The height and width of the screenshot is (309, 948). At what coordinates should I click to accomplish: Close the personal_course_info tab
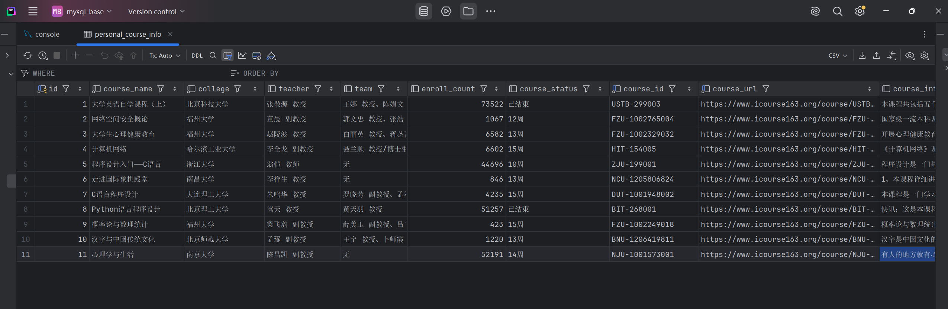tap(170, 35)
